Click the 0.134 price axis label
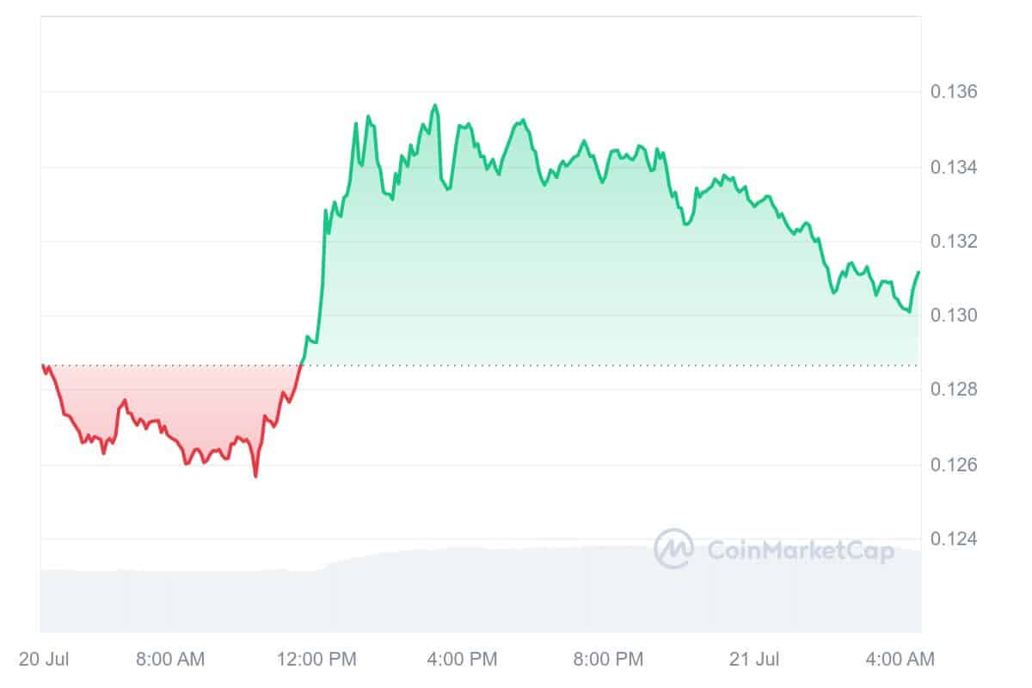Image resolution: width=1032 pixels, height=688 pixels. click(955, 167)
